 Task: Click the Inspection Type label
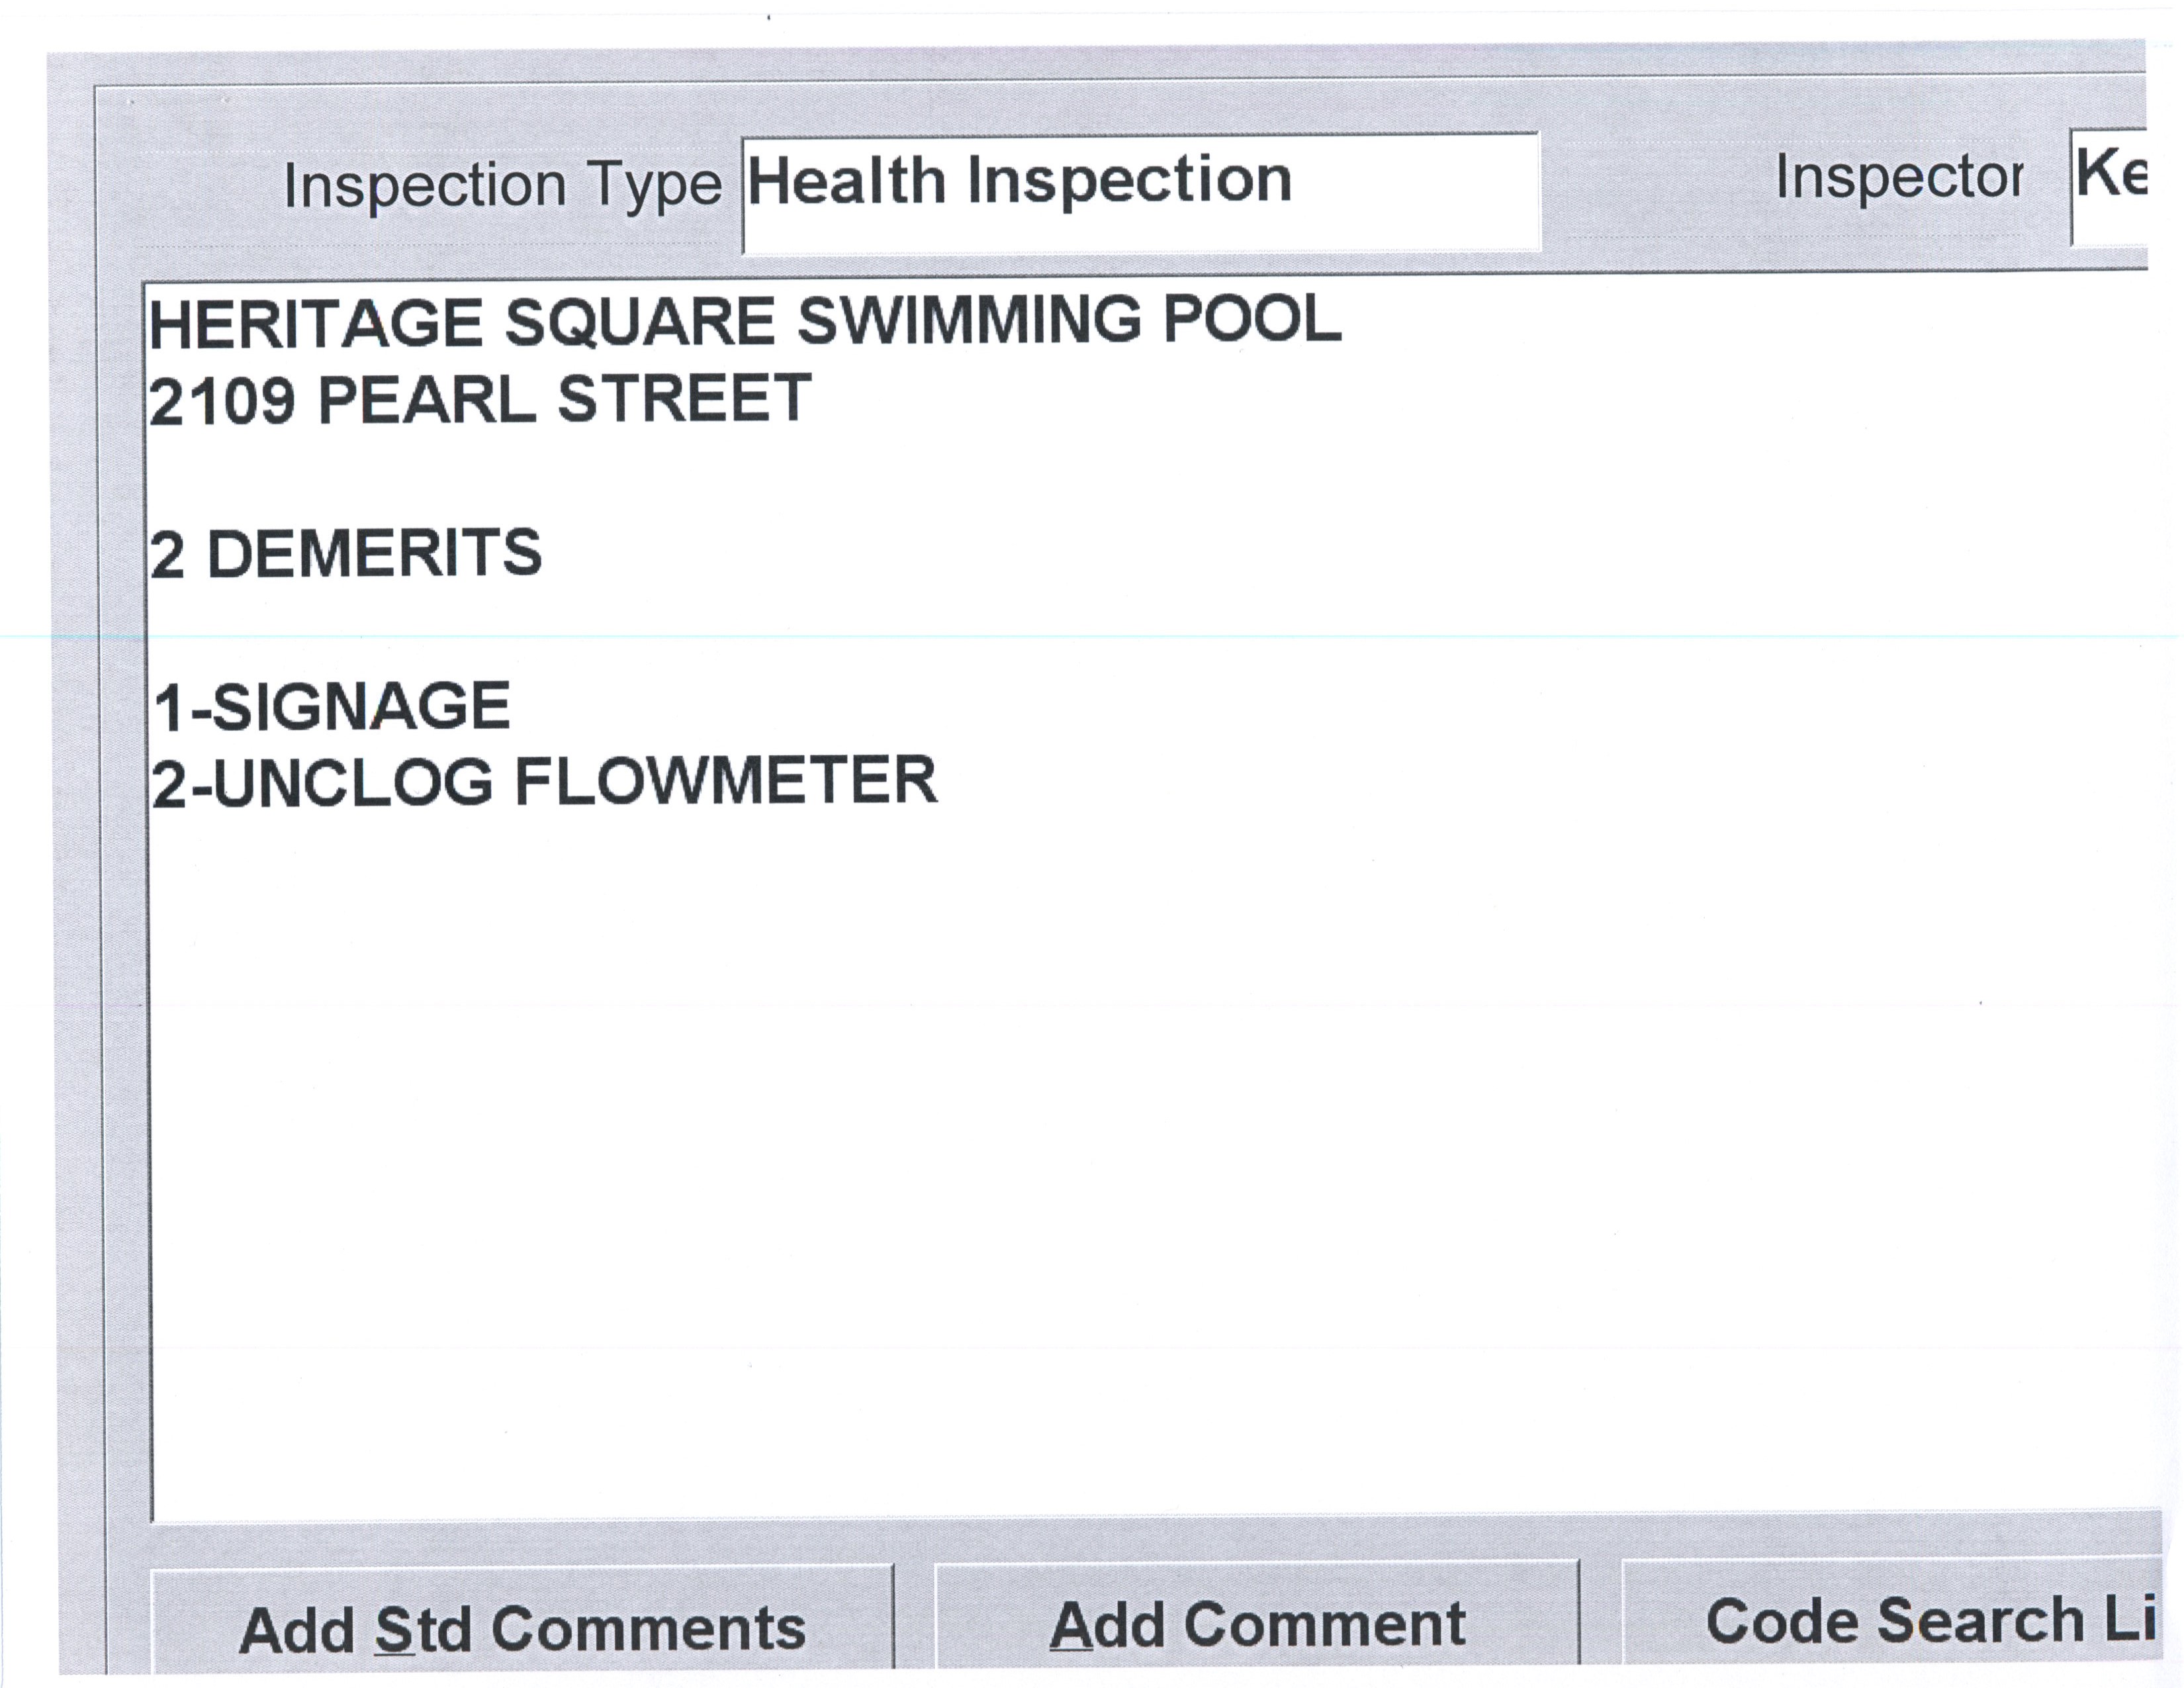[x=502, y=185]
